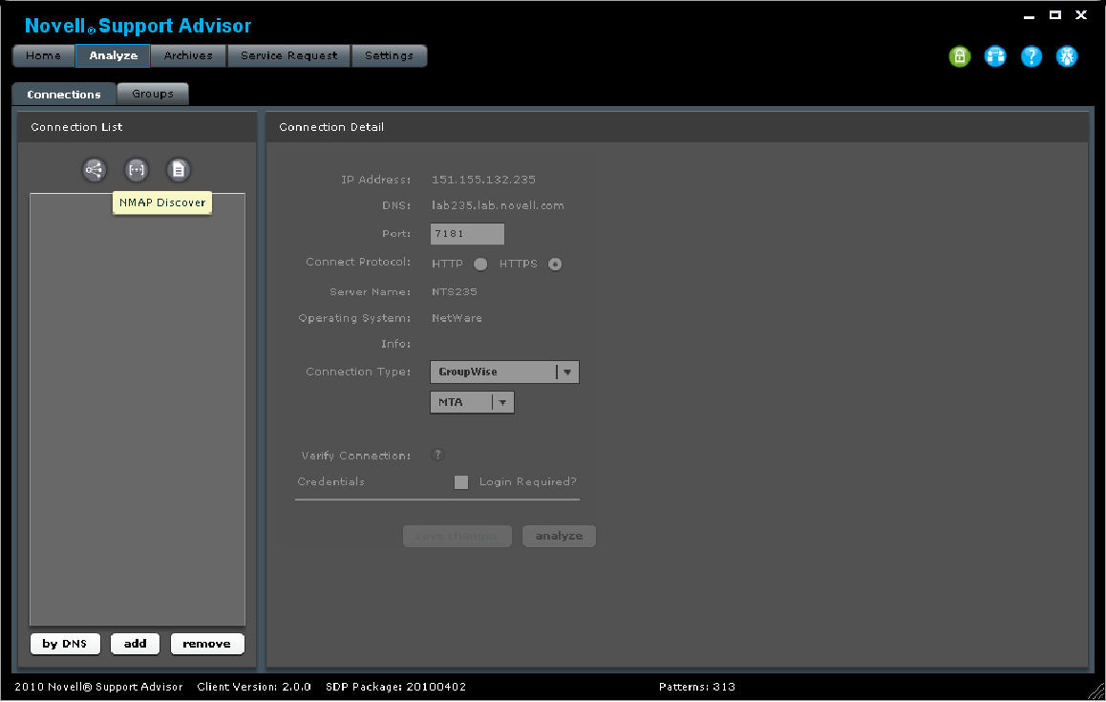Select the HTTP protocol radio button
Viewport: 1106px width, 702px height.
(x=480, y=264)
